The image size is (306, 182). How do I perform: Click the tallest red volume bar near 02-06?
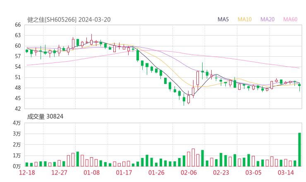click(193, 158)
